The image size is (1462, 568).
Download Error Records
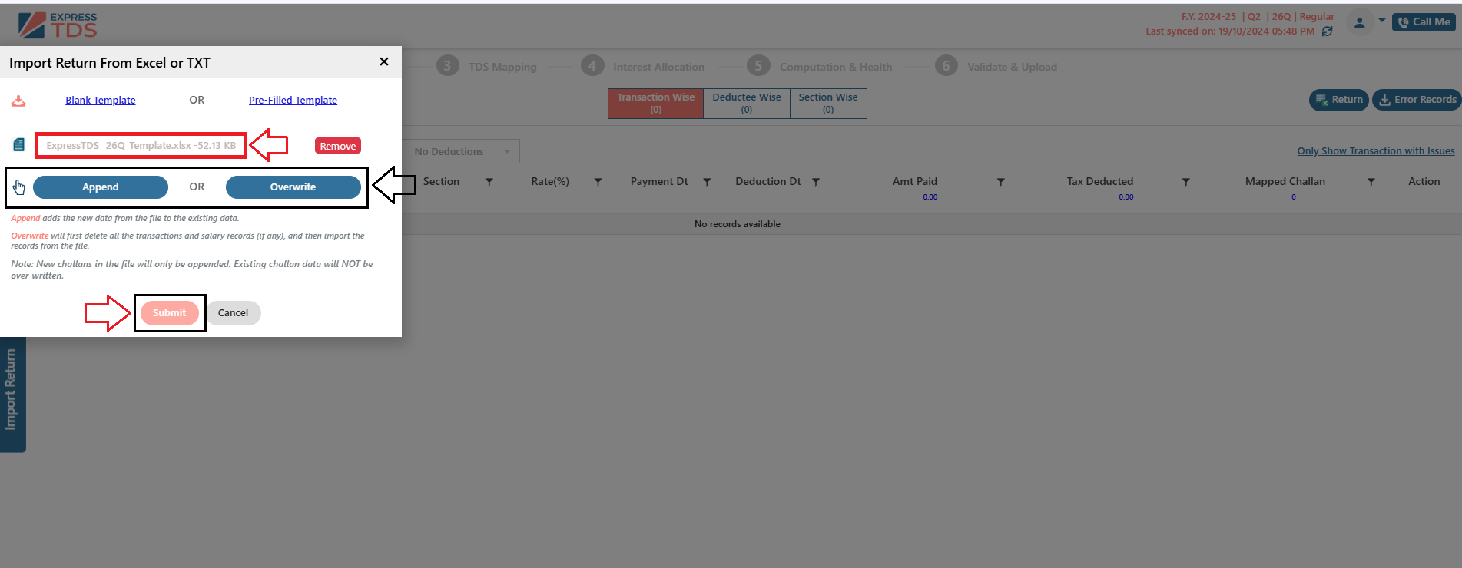(1417, 100)
